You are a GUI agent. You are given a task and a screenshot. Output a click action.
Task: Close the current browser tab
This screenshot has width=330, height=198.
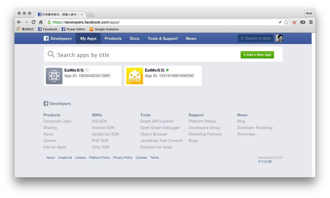[x=82, y=15]
